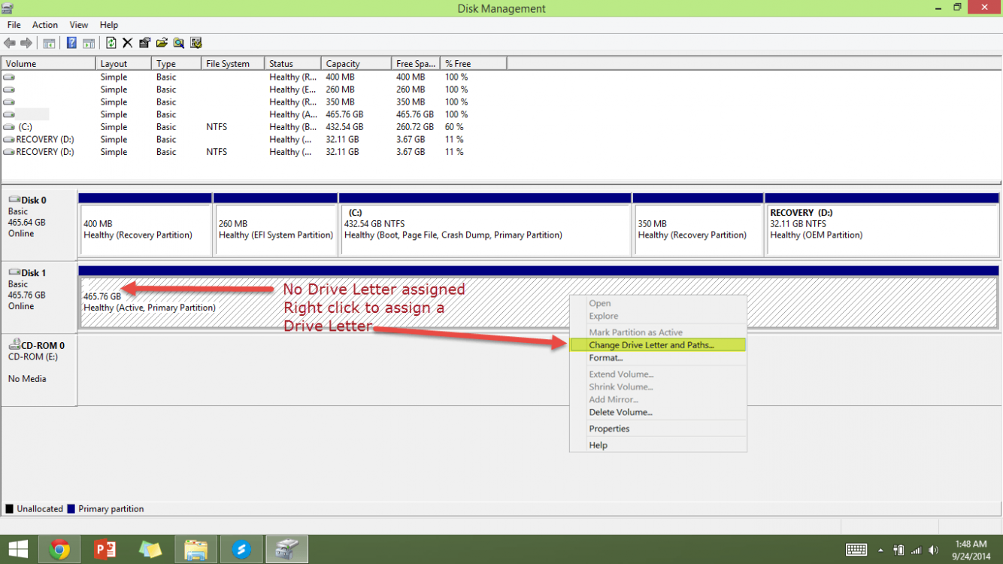Click the Back arrow toolbar icon
Image resolution: width=1003 pixels, height=564 pixels.
click(10, 43)
